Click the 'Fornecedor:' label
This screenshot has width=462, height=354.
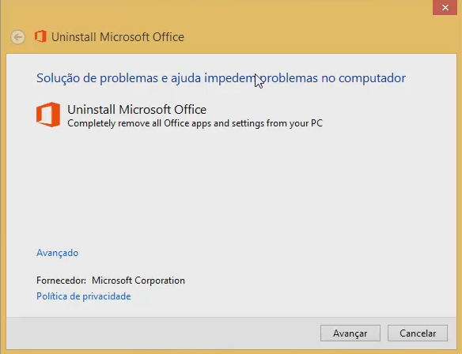[61, 281]
